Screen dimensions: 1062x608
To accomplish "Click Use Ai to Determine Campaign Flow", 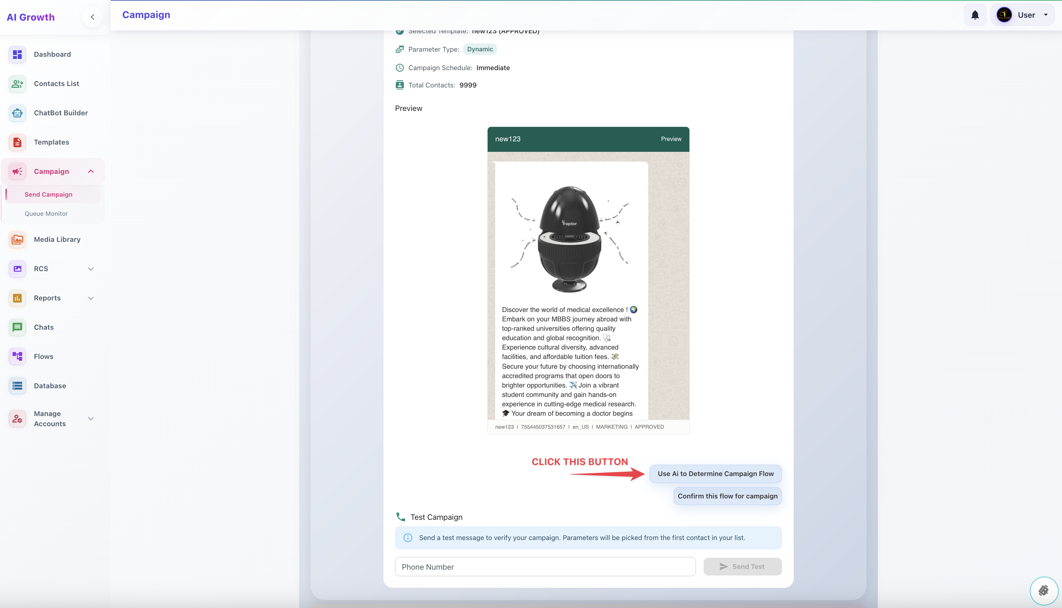I will (715, 474).
